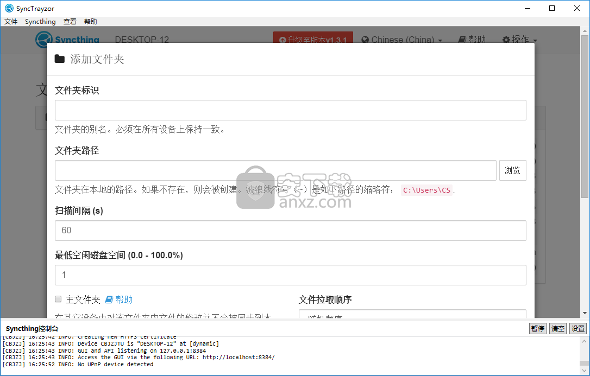Viewport: 590px width, 376px height.
Task: Open the 文件 menu
Action: pyautogui.click(x=11, y=21)
